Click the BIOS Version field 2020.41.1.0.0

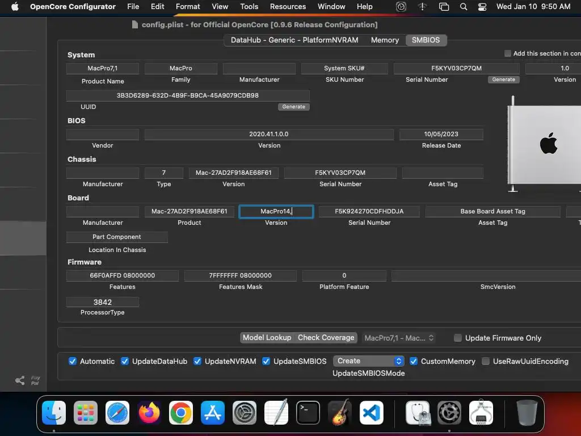[x=269, y=134]
